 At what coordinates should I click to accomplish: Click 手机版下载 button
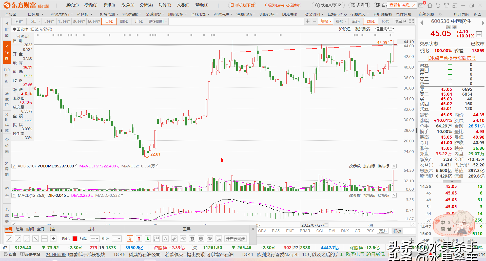click(x=242, y=5)
